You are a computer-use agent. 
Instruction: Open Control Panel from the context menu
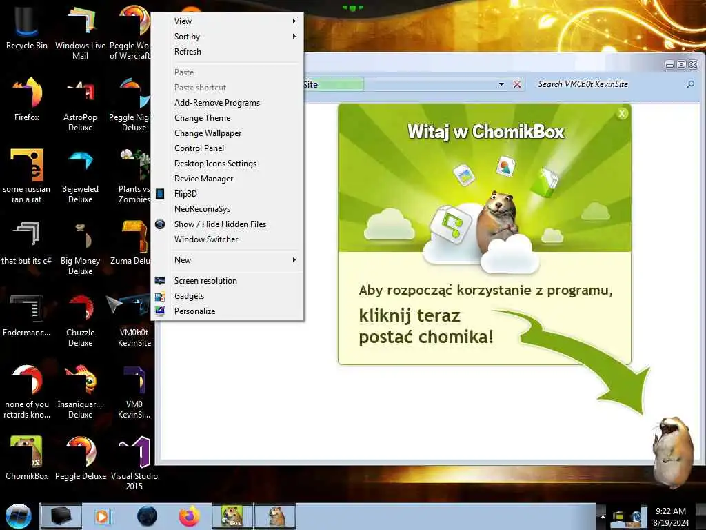[228, 148]
